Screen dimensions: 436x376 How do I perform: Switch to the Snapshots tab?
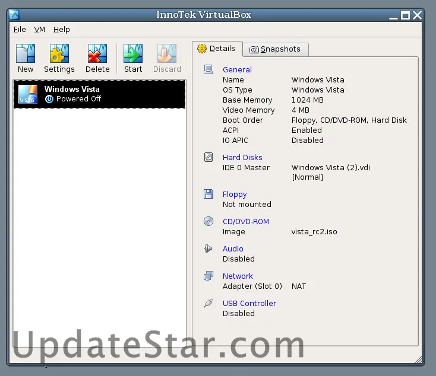click(x=274, y=49)
